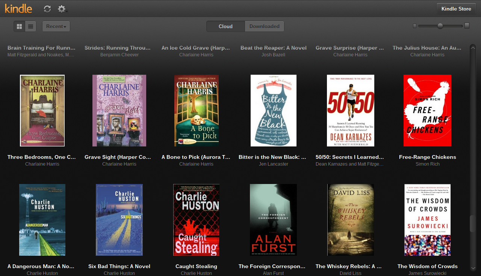The height and width of the screenshot is (276, 481).
Task: Click author "Benjamin Cheever"
Action: [x=119, y=55]
